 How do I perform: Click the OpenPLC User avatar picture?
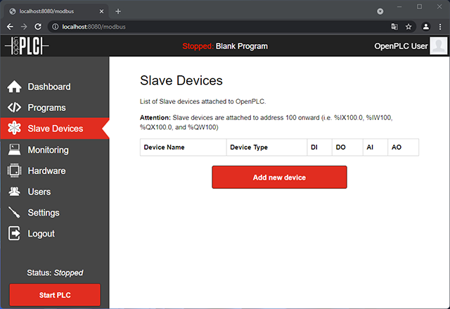439,46
